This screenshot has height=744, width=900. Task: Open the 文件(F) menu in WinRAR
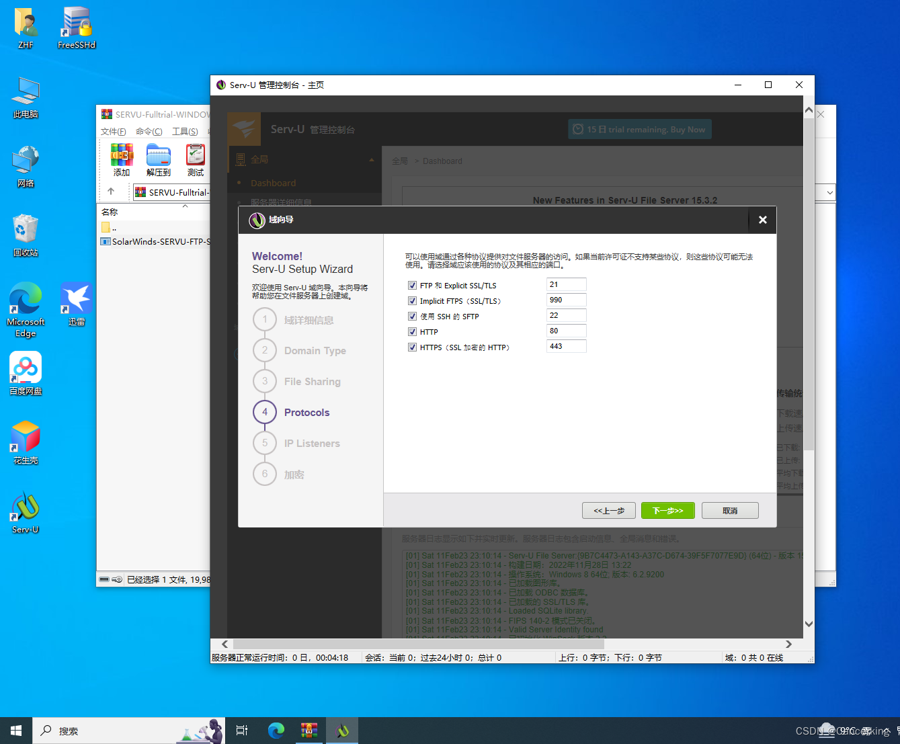tap(114, 132)
